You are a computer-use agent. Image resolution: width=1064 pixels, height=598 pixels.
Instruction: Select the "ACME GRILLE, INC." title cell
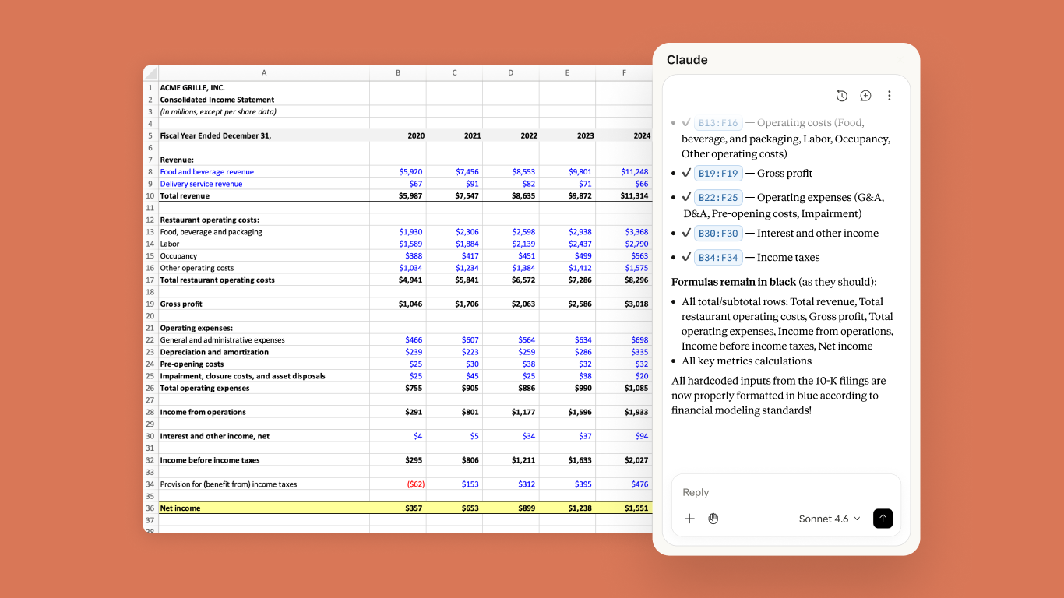tap(264, 88)
